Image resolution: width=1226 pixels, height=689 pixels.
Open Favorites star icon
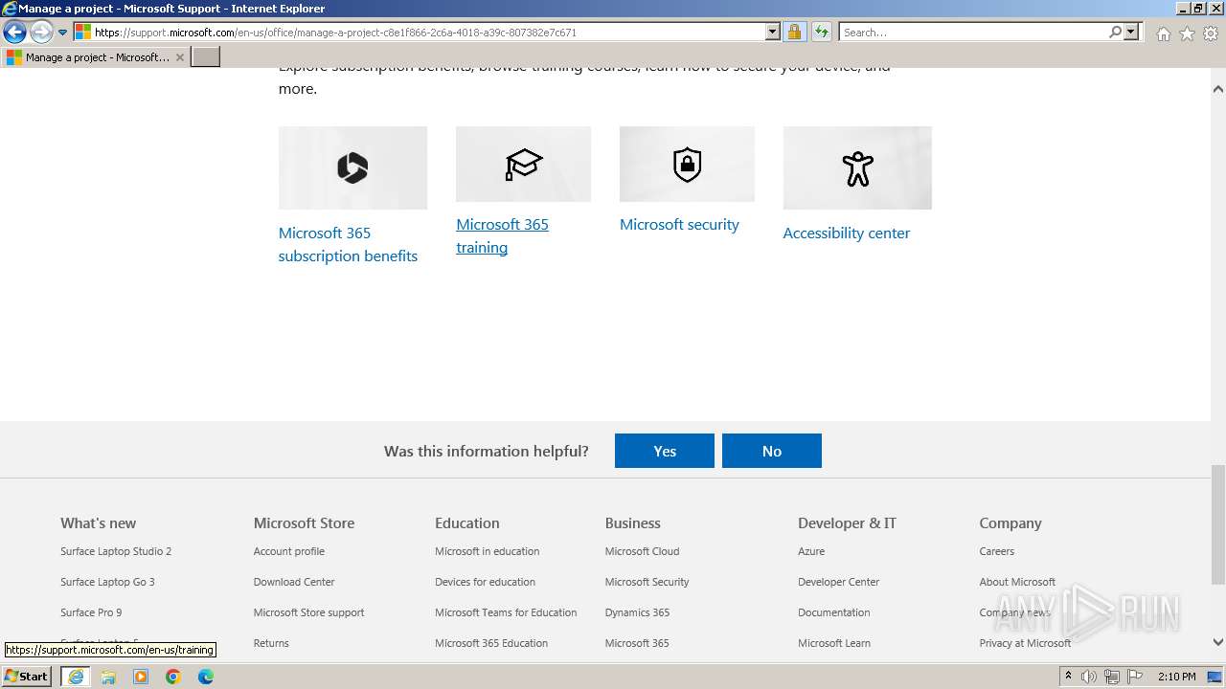pyautogui.click(x=1187, y=33)
